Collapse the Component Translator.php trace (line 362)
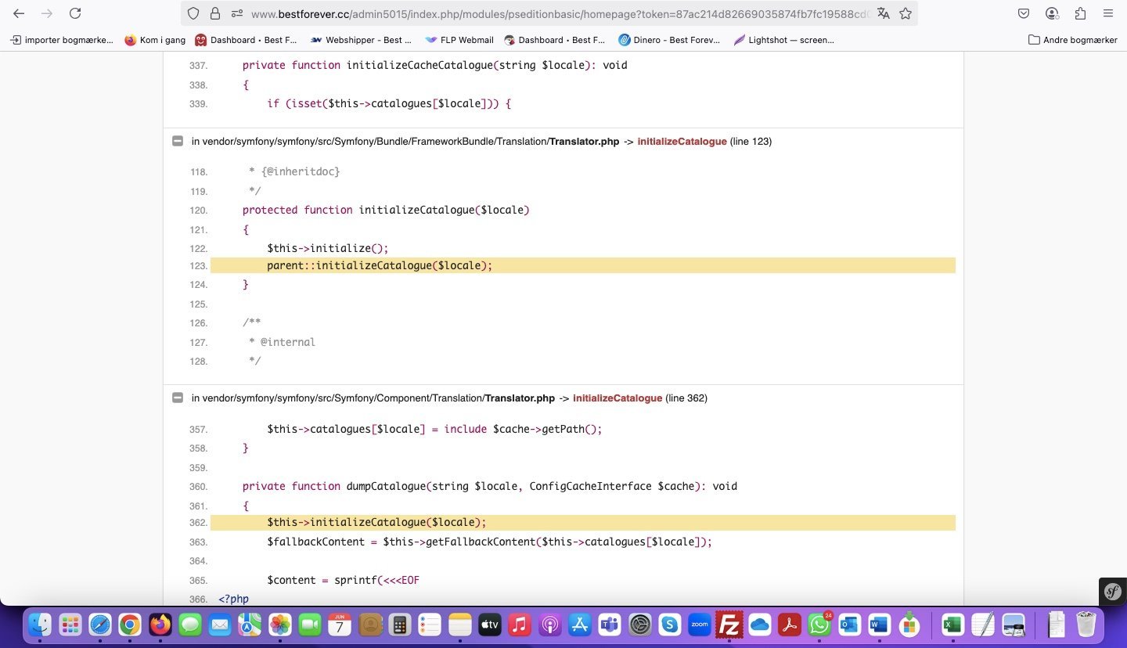Image resolution: width=1127 pixels, height=648 pixels. (177, 398)
